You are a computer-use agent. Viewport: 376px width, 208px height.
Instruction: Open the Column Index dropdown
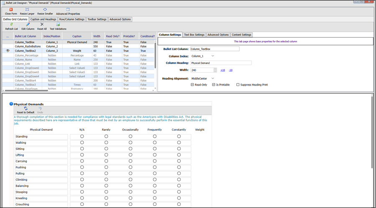202,56
